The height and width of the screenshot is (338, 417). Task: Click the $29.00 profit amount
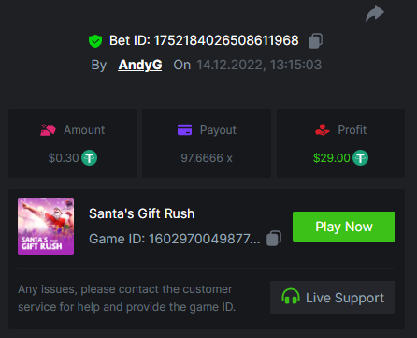332,158
